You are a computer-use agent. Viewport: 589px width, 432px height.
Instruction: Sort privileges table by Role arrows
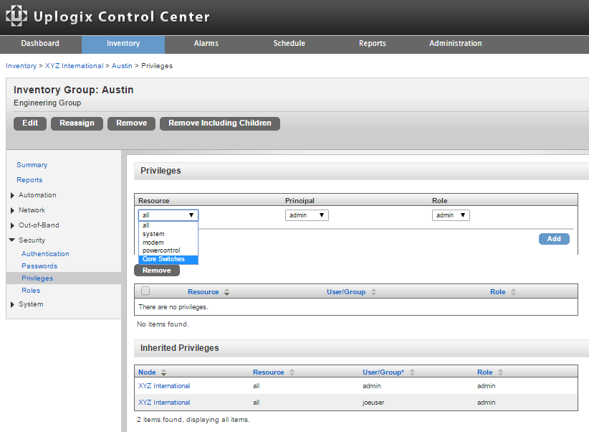(513, 292)
